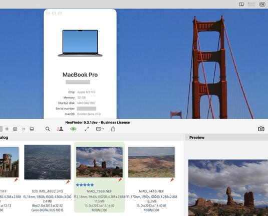This screenshot has height=216, width=268.
Task: Click the macOS menu bar chat-search icon
Action: [241, 5]
